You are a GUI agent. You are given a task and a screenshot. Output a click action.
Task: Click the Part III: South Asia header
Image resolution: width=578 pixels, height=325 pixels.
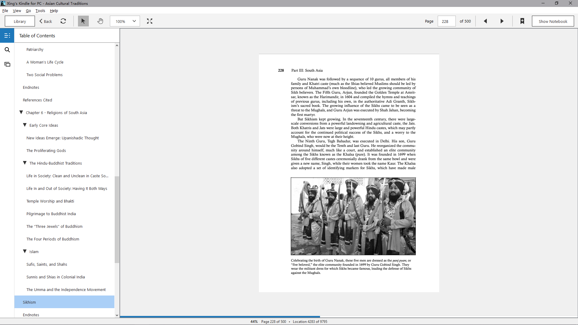coord(307,70)
